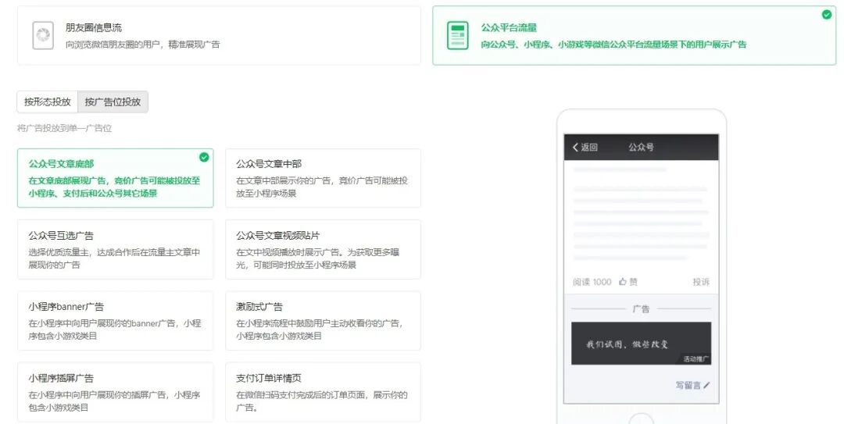This screenshot has width=844, height=424.
Task: Click checkmark badge on 公众平台流量 card
Action: (x=827, y=15)
